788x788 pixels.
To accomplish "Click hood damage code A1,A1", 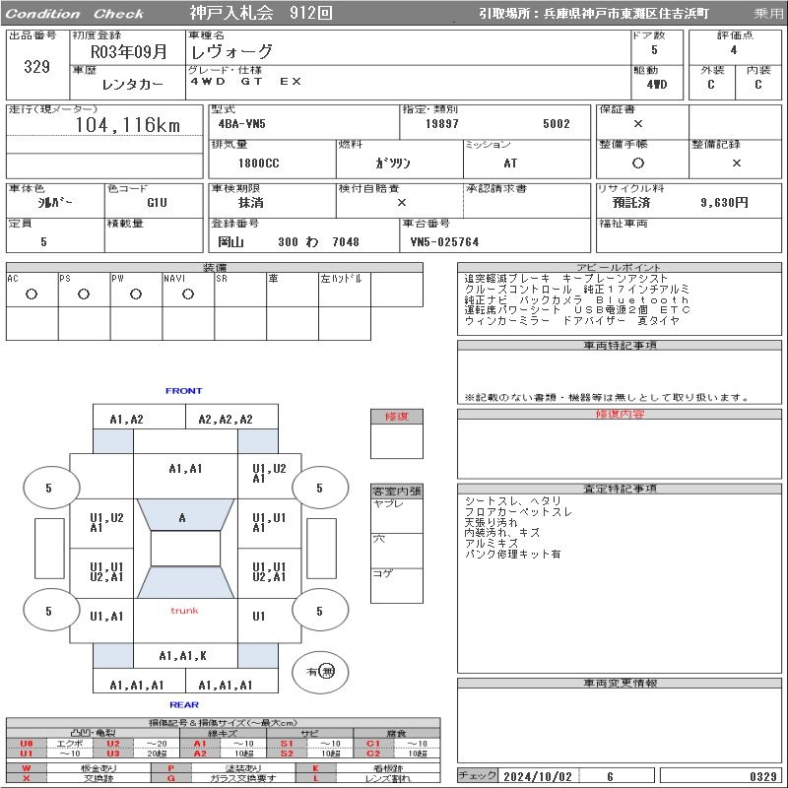I will click(185, 469).
